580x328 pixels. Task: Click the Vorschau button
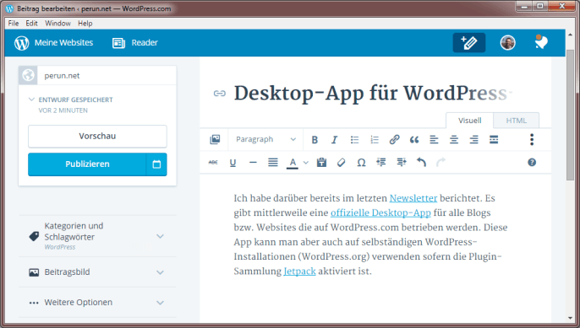coord(97,136)
